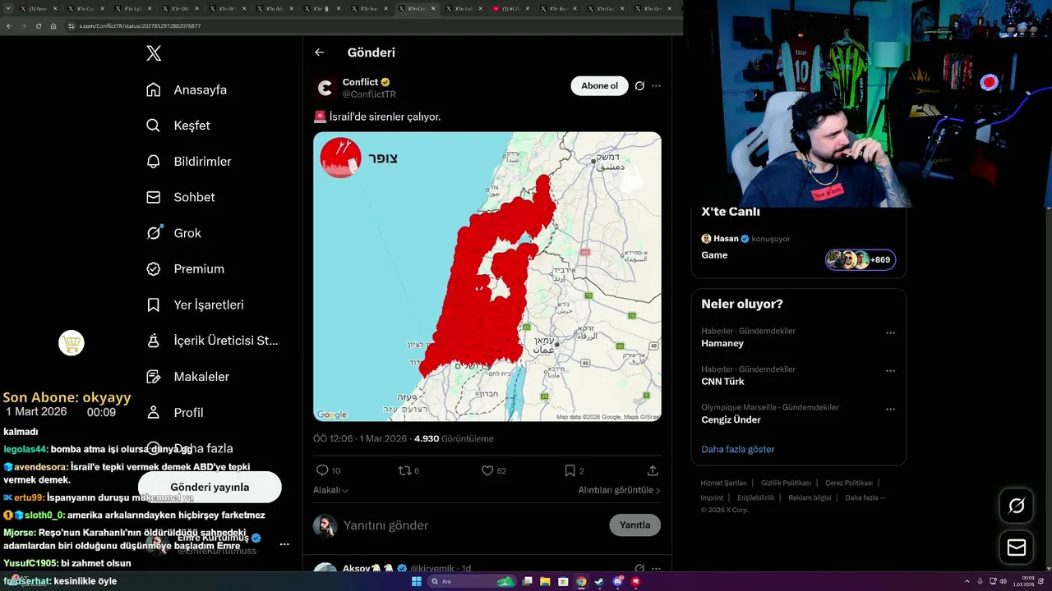The width and height of the screenshot is (1052, 591).
Task: Click Daha fazla göster link
Action: tap(738, 449)
